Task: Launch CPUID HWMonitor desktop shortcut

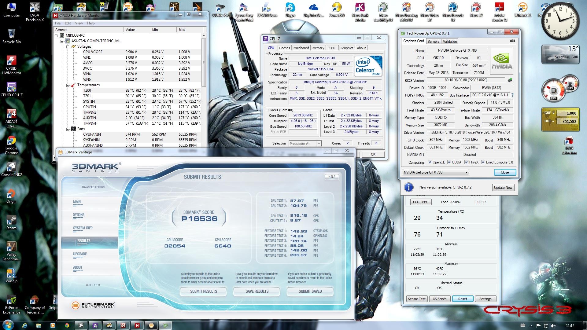Action: (x=12, y=65)
